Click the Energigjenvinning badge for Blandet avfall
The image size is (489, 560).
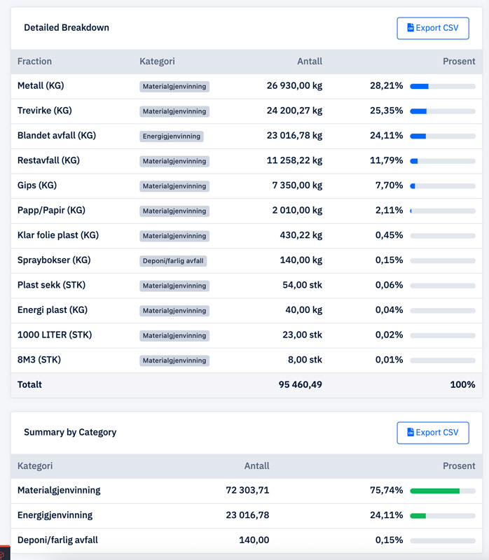point(172,136)
